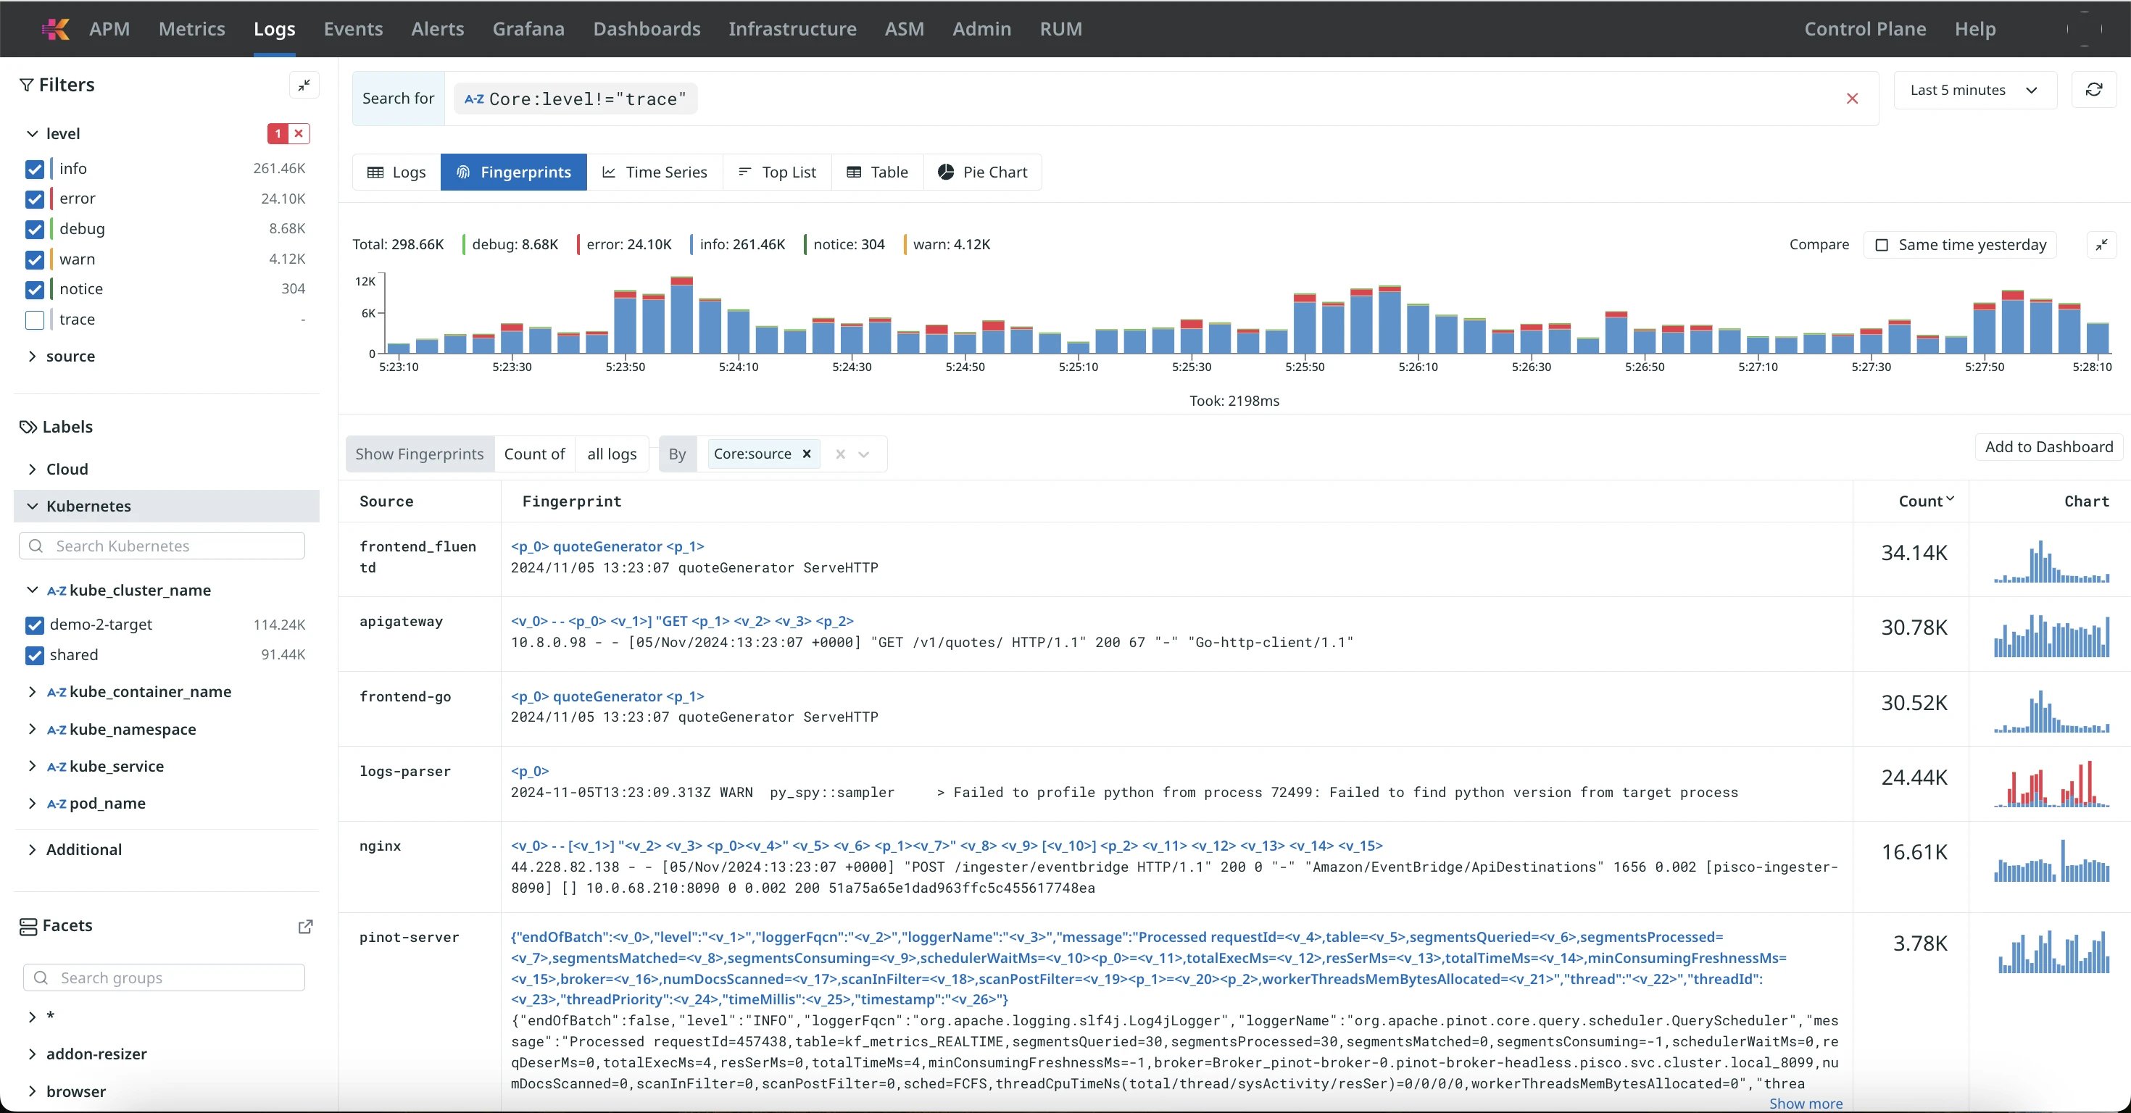Click the debug legend color marker
This screenshot has height=1113, width=2131.
tap(464, 244)
